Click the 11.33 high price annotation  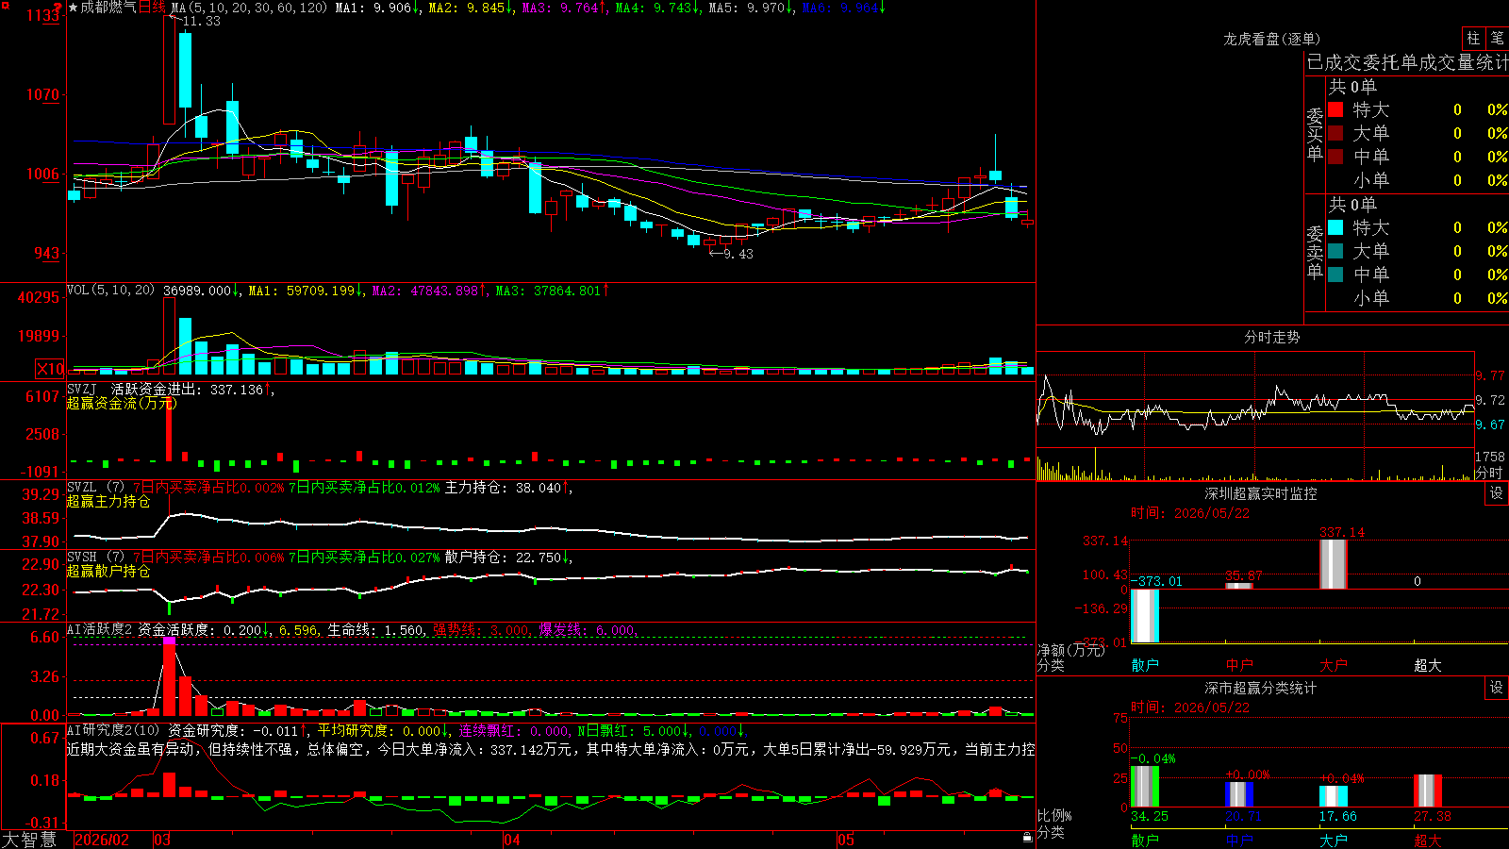(x=202, y=21)
